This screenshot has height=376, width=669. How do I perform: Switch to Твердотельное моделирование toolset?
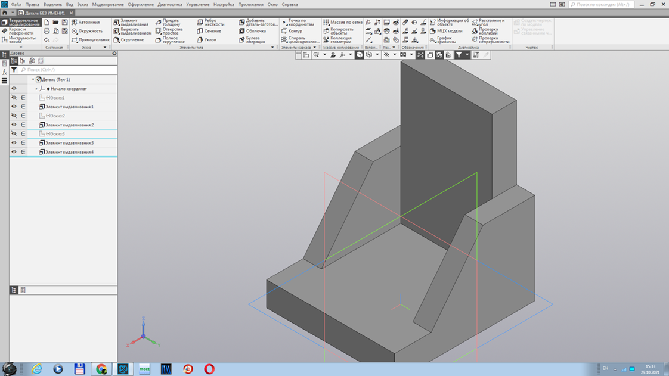point(20,22)
